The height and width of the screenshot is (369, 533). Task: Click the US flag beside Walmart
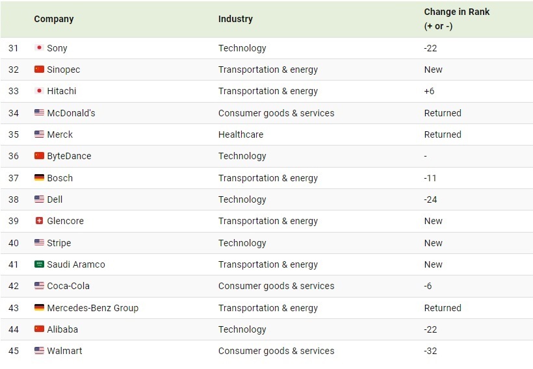coord(39,350)
